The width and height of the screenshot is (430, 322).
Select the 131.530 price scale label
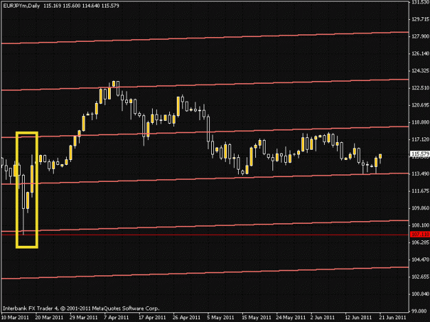(420, 2)
